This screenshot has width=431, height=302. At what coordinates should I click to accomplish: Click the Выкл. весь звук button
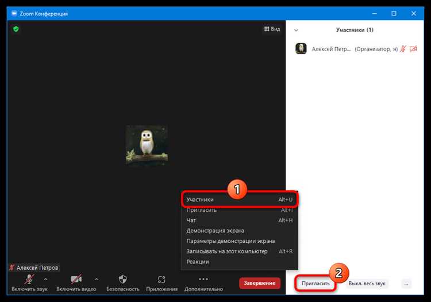click(367, 284)
